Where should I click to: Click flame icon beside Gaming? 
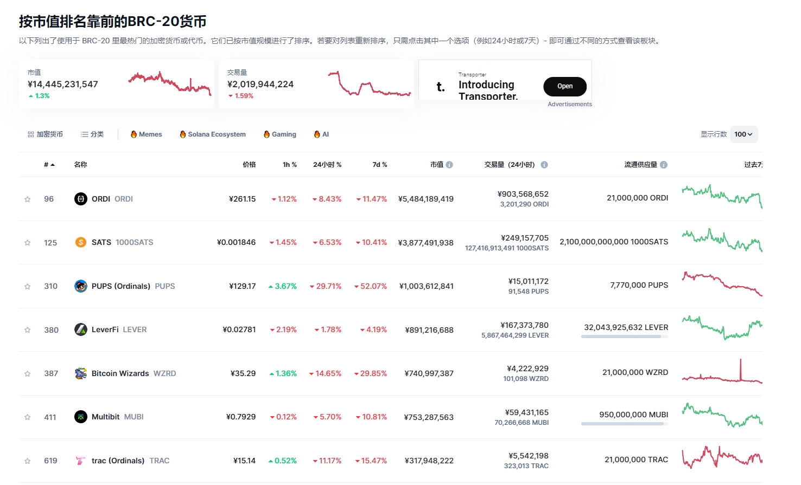point(266,134)
